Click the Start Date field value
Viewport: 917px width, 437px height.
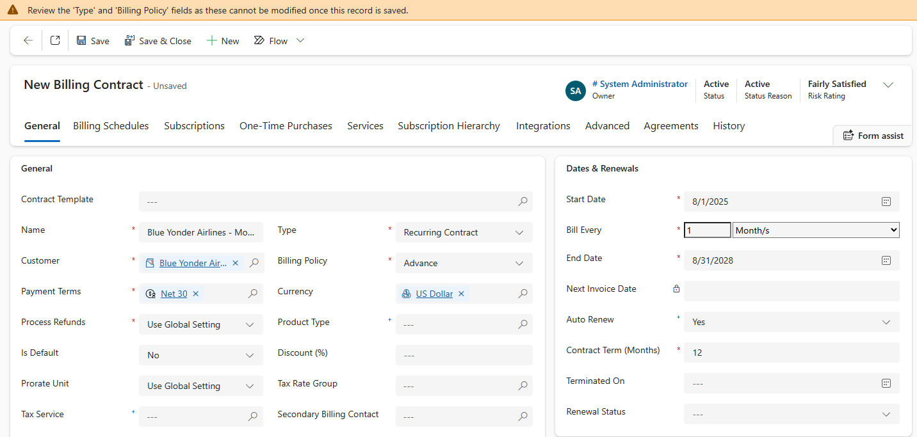coord(710,202)
